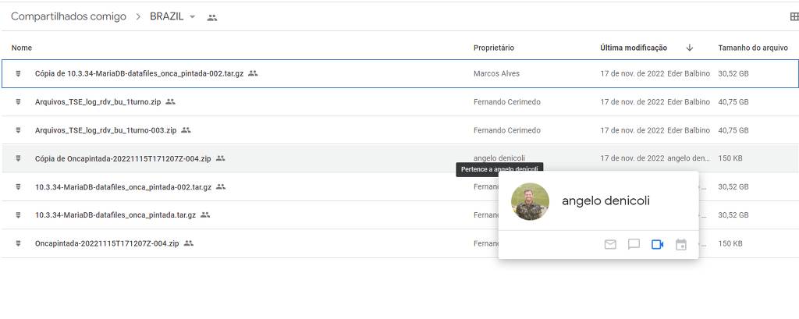Click the calendar schedule icon in contact card
Screen dimensions: 799x319
680,244
